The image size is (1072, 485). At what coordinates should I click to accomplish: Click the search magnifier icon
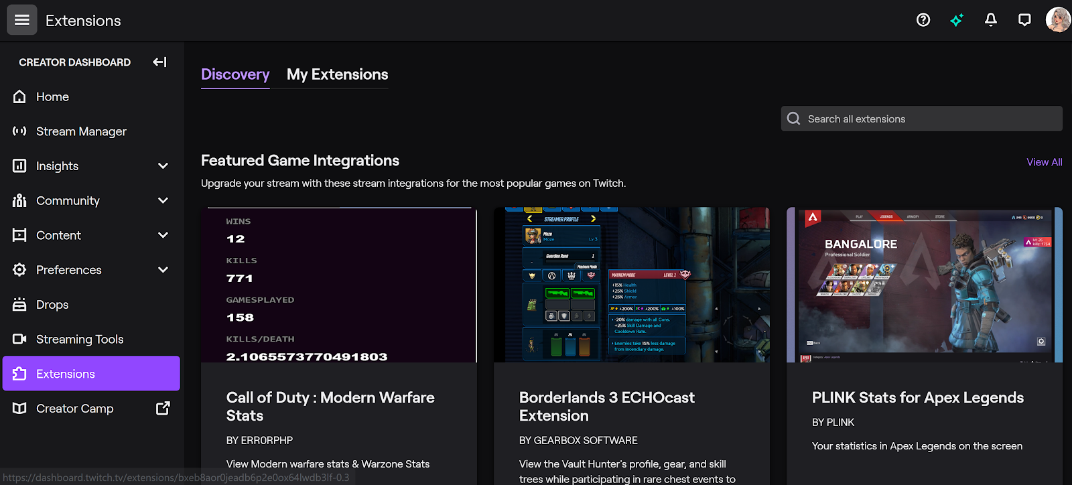coord(794,119)
